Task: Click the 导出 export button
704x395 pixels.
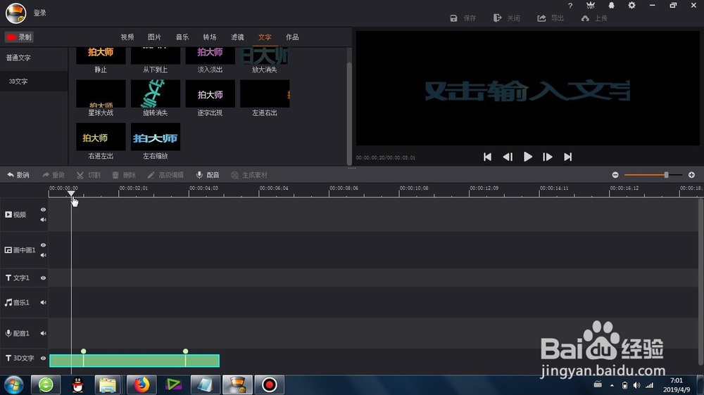Action: pyautogui.click(x=551, y=18)
